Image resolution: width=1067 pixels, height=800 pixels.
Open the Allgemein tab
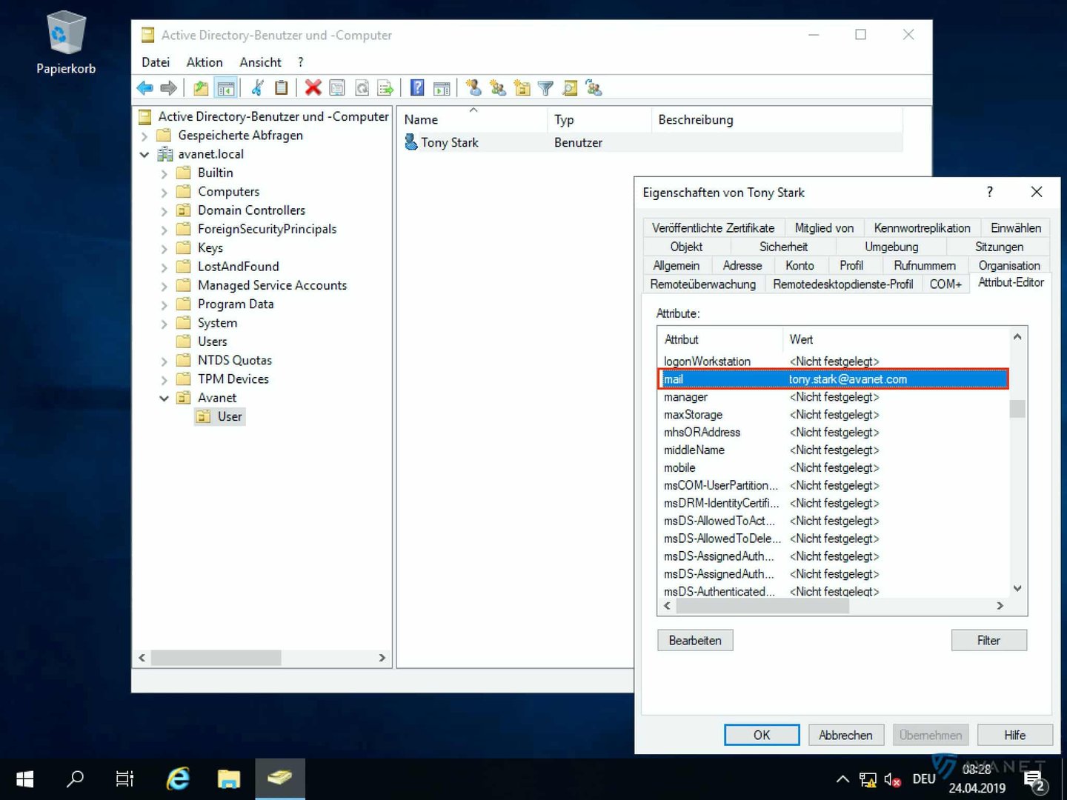676,265
